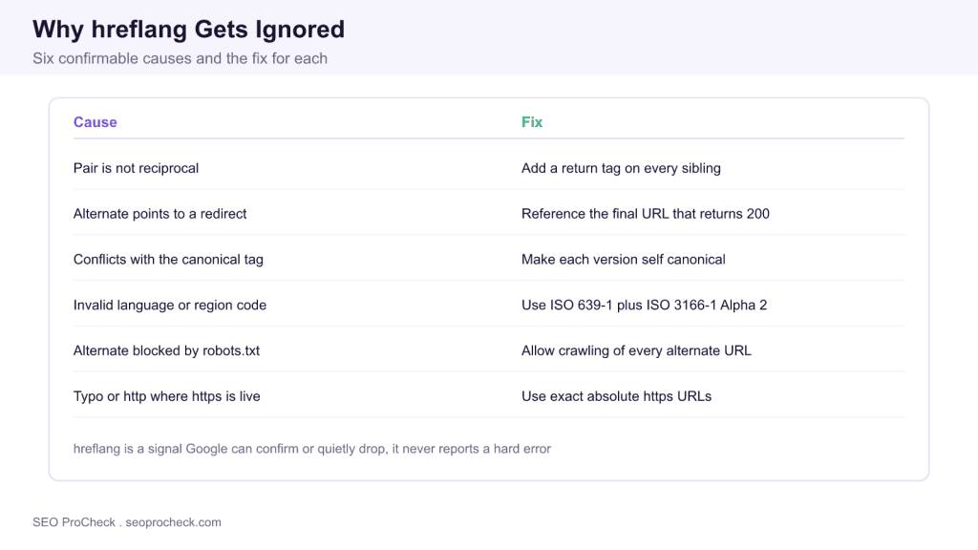
Task: Select 'Conflicts with the canonical tag' cell
Action: pyautogui.click(x=168, y=260)
